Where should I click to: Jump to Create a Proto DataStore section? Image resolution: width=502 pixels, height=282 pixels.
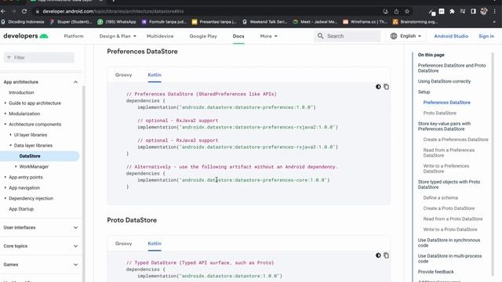pyautogui.click(x=449, y=208)
